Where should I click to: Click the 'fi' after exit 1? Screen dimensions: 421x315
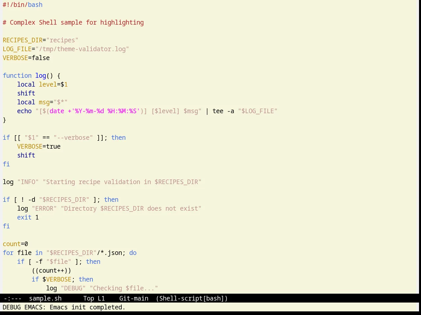pos(6,226)
